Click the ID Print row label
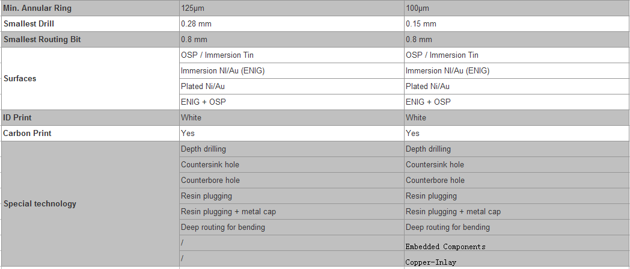This screenshot has width=630, height=269. pos(90,118)
